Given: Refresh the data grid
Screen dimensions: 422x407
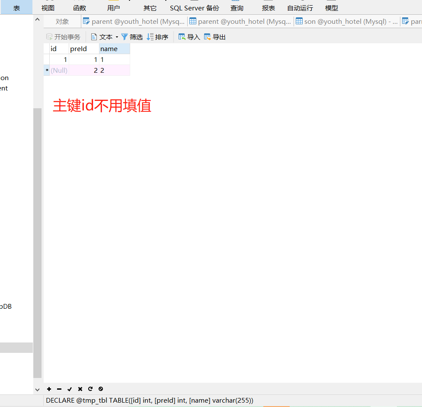Looking at the screenshot, I should pyautogui.click(x=90, y=389).
